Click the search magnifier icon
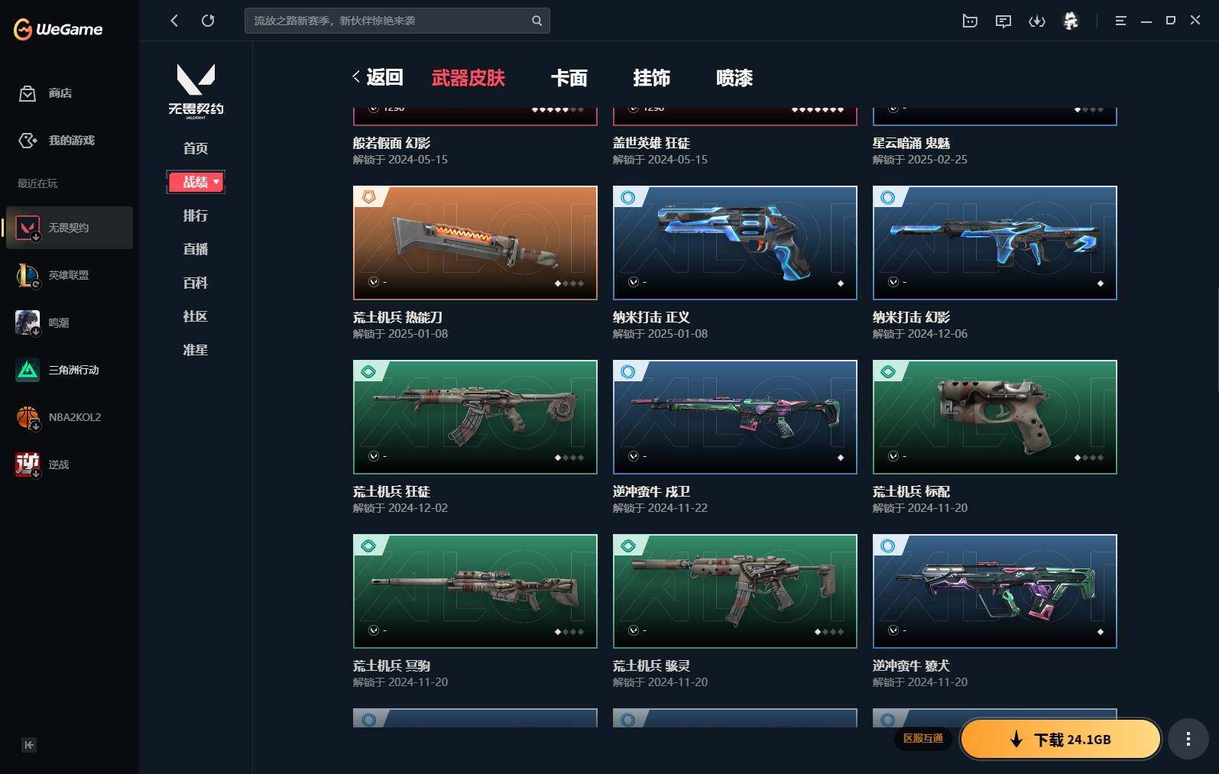 [x=537, y=21]
